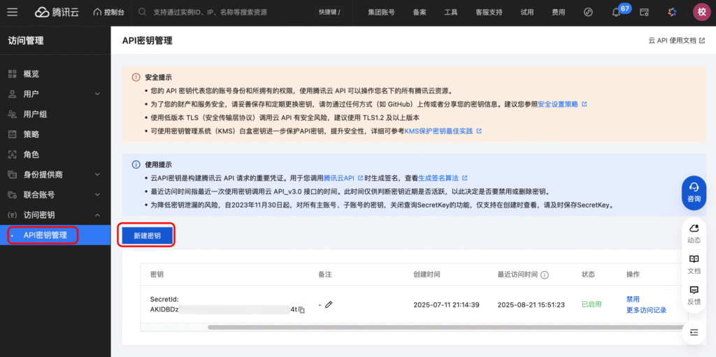Screen dimensions: 716x357
Task: Open the calendar settings icon in top bar
Action: [x=644, y=13]
